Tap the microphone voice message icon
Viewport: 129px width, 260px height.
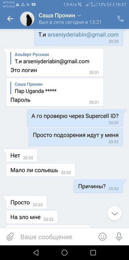pos(119,237)
